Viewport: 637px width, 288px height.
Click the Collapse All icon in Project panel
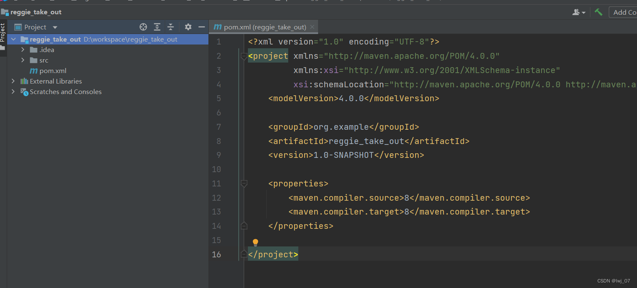click(171, 27)
